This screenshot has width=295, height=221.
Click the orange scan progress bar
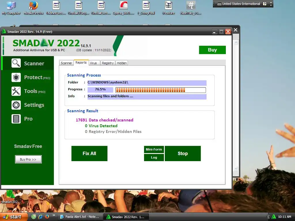tap(161, 90)
